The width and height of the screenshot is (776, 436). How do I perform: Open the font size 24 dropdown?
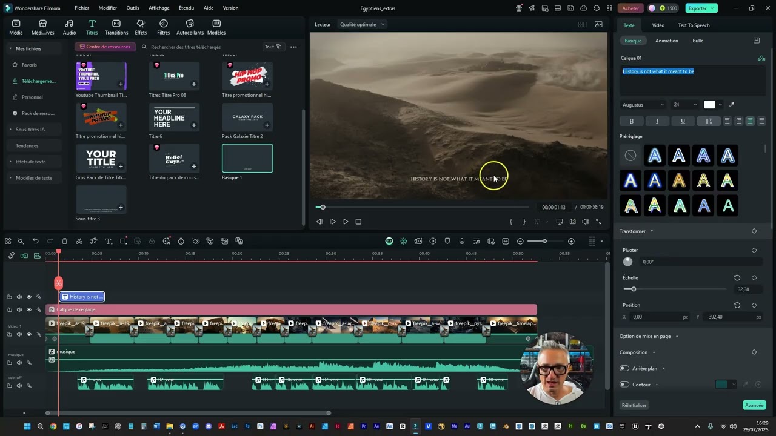pyautogui.click(x=685, y=105)
